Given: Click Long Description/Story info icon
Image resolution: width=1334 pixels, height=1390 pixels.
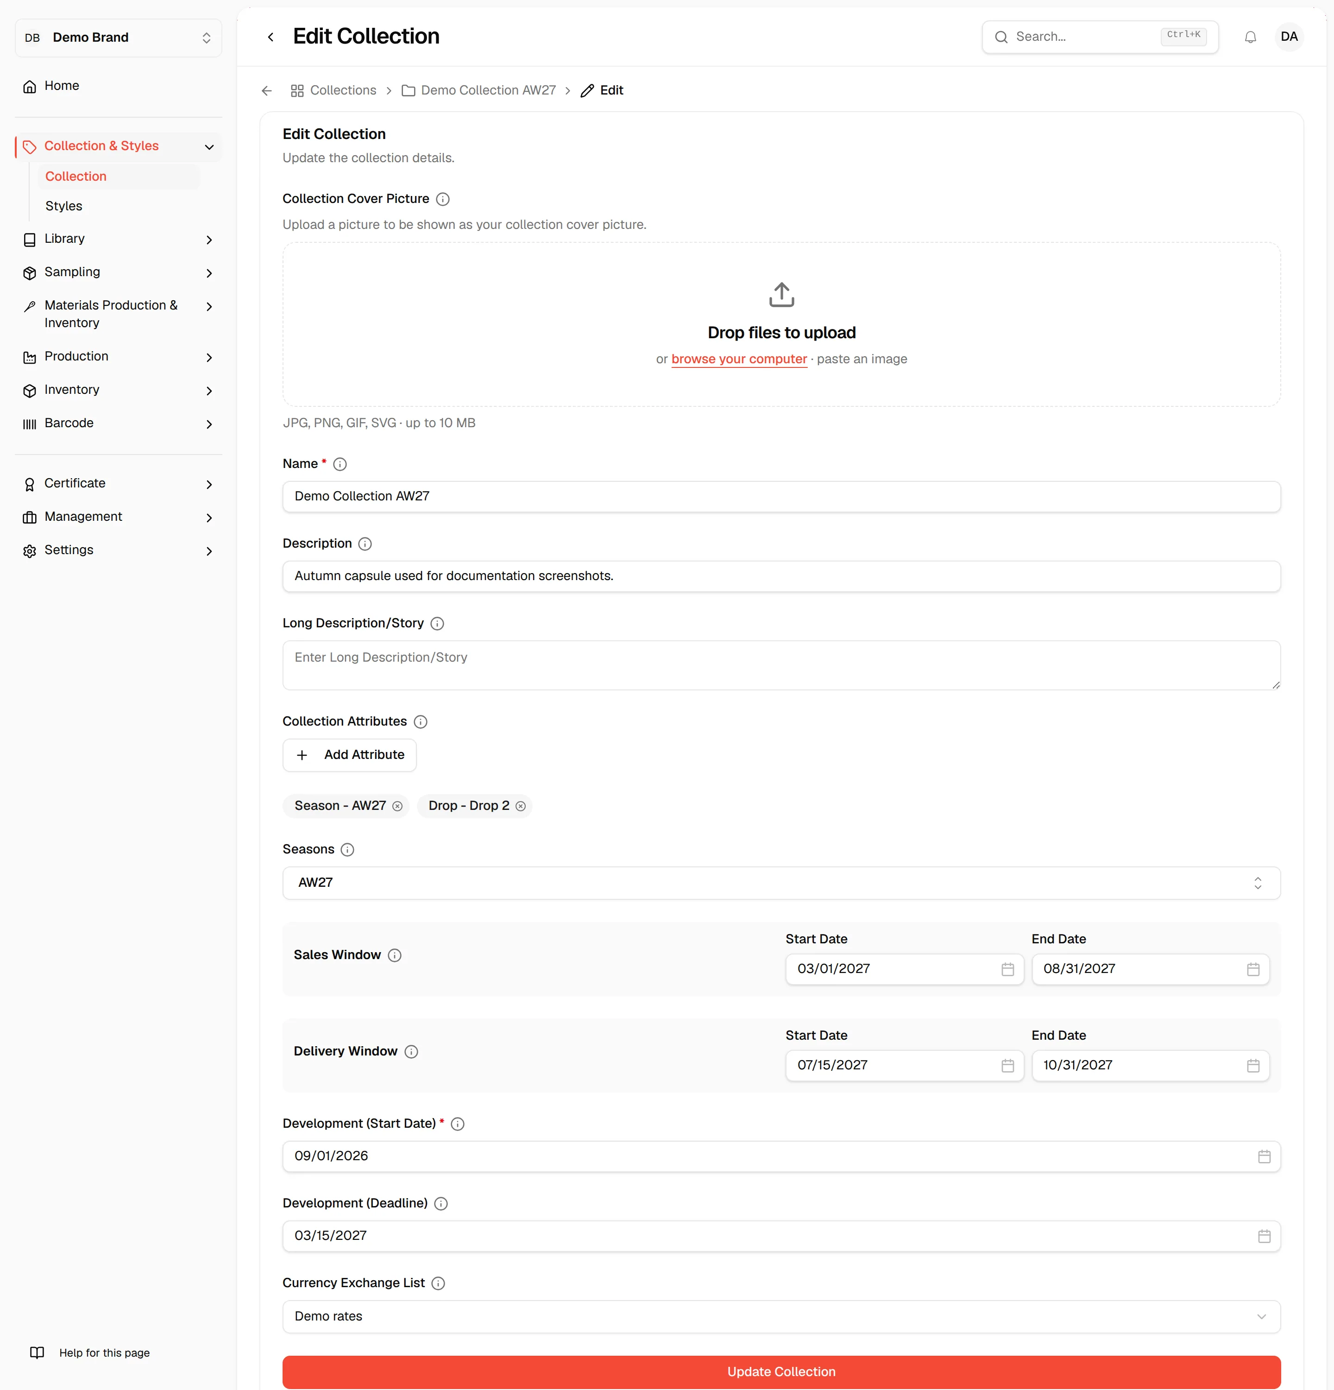Looking at the screenshot, I should [437, 624].
